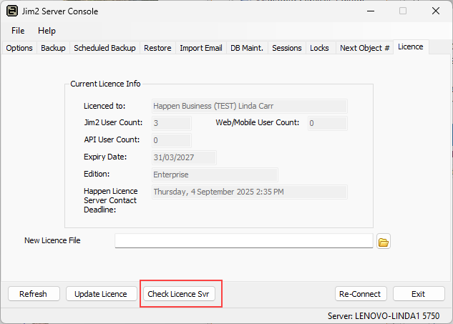Viewport: 453px width, 324px height.
Task: Click the Refresh button
Action: [33, 294]
